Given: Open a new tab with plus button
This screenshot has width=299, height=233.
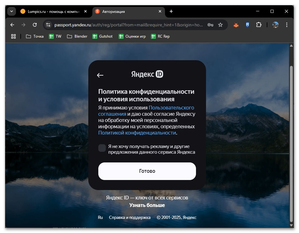Looking at the screenshot, I should point(171,12).
